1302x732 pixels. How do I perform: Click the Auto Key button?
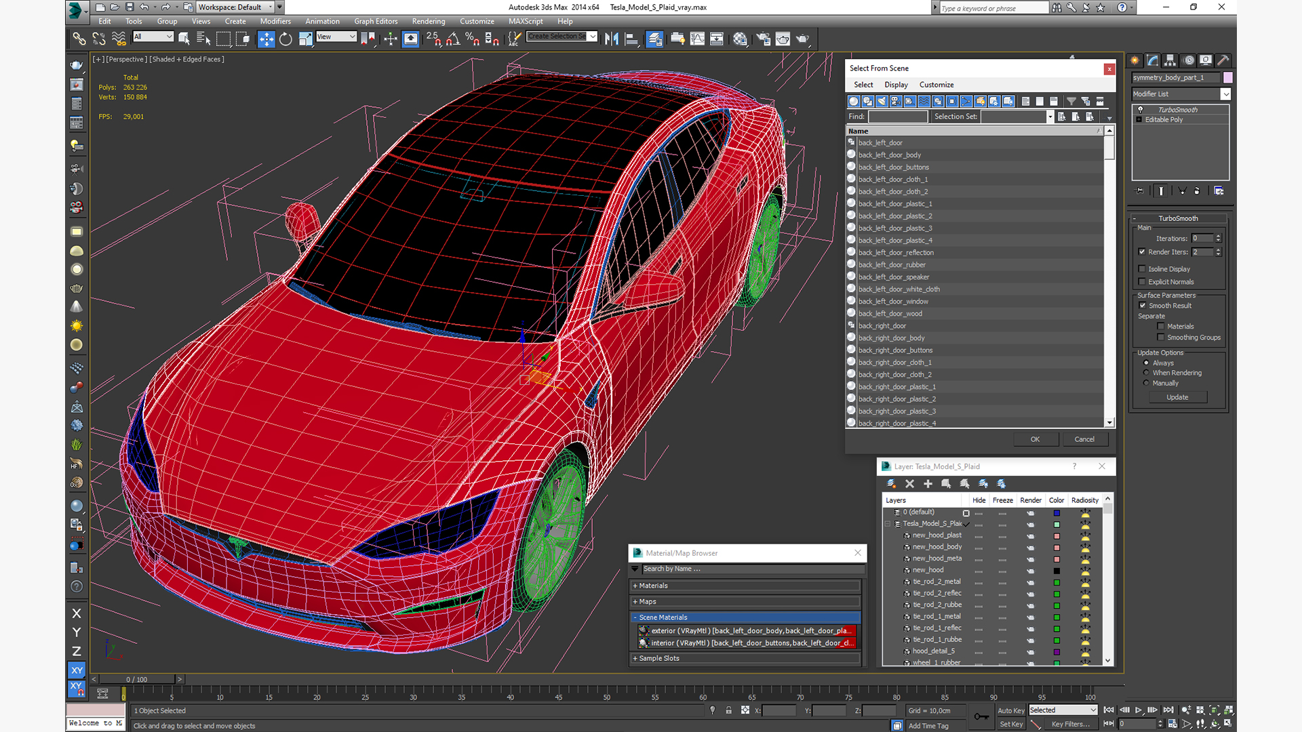coord(1011,711)
